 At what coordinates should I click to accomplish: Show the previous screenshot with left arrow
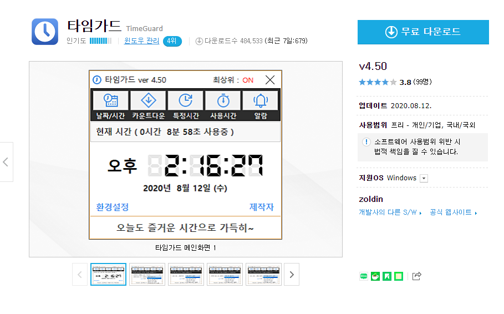pos(6,162)
